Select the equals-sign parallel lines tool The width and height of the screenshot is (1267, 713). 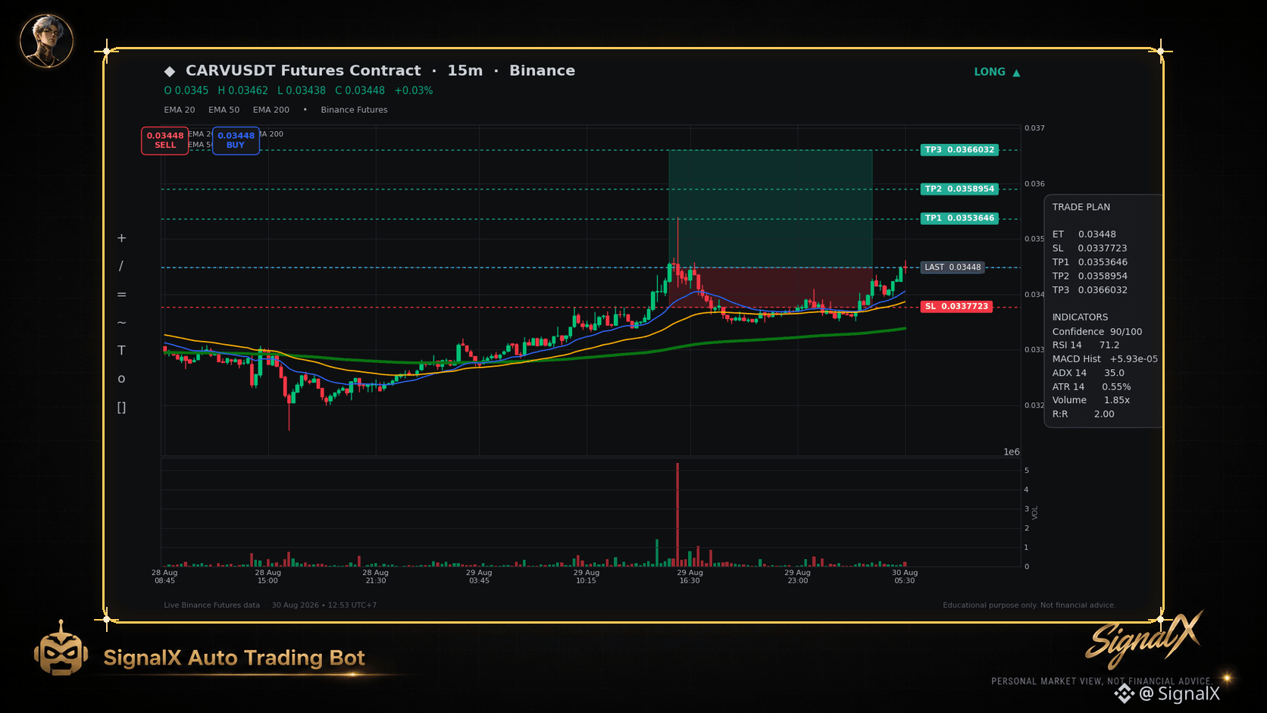click(121, 294)
